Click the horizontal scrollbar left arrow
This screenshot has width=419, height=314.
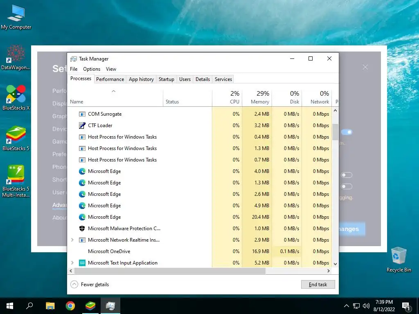pyautogui.click(x=71, y=271)
